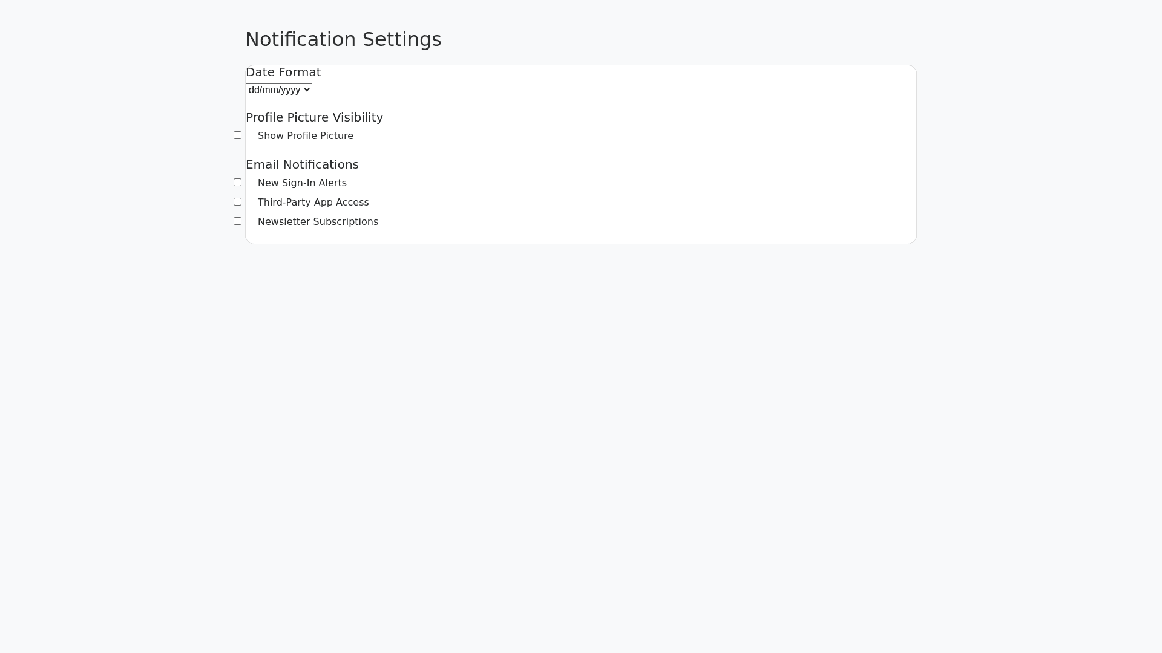1162x653 pixels.
Task: Click the word "Notification" in the page title
Action: tap(300, 39)
